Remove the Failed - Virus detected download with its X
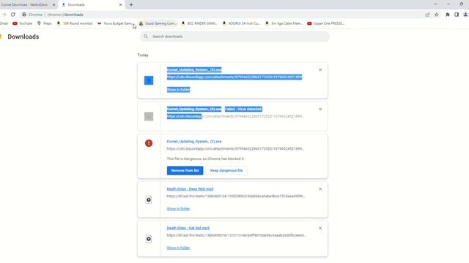 (320, 109)
